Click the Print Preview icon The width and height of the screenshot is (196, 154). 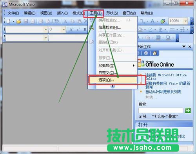48,21
